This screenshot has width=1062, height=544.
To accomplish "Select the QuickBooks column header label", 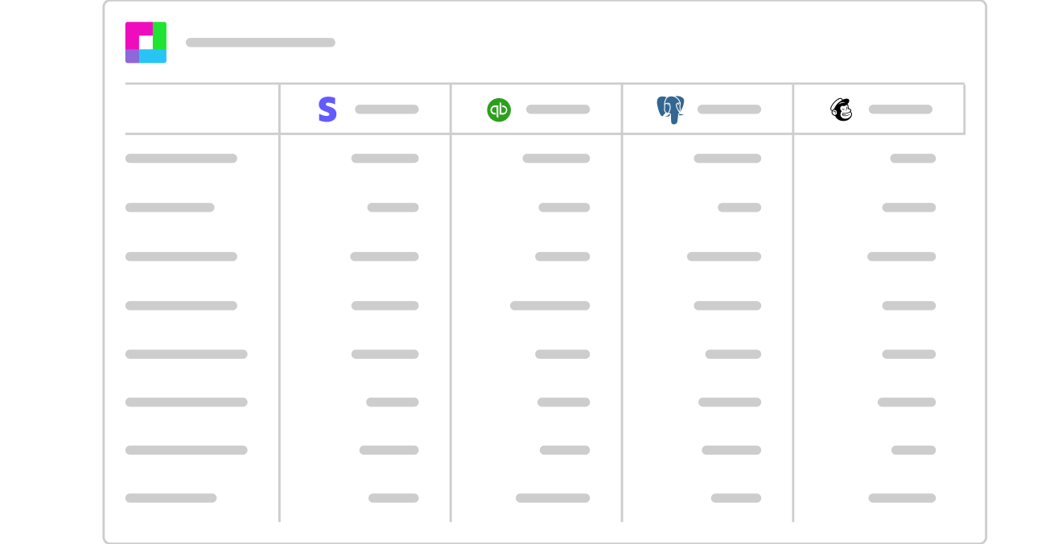I will point(558,109).
